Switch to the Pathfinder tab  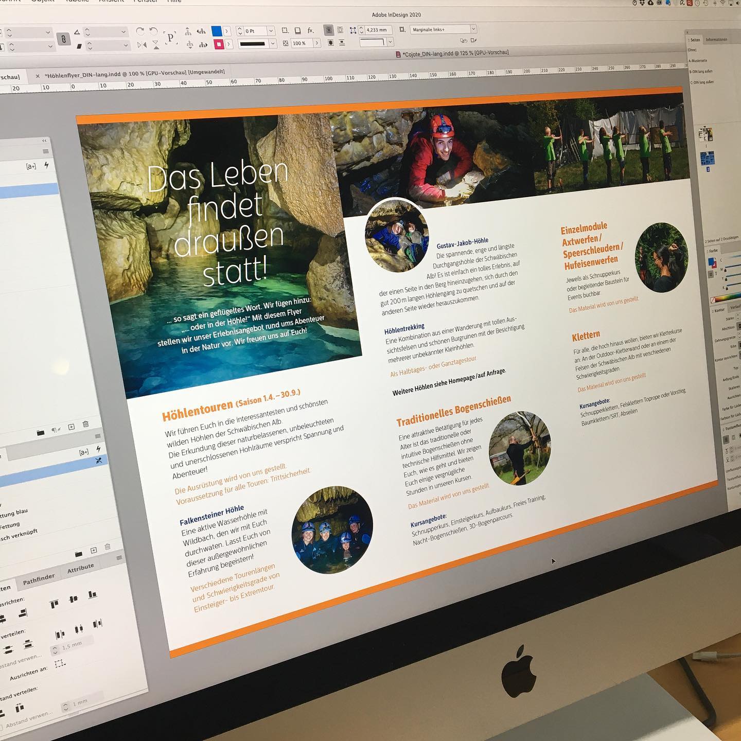pos(39,579)
